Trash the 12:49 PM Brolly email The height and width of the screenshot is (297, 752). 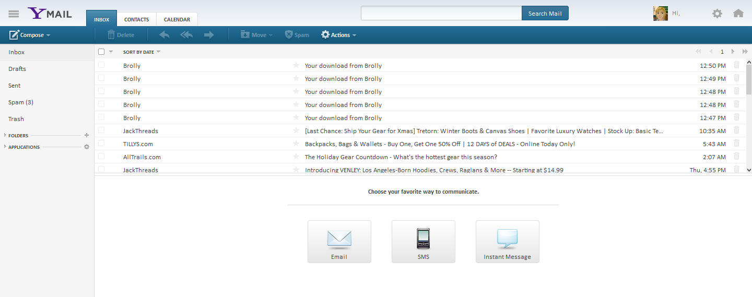coord(737,78)
